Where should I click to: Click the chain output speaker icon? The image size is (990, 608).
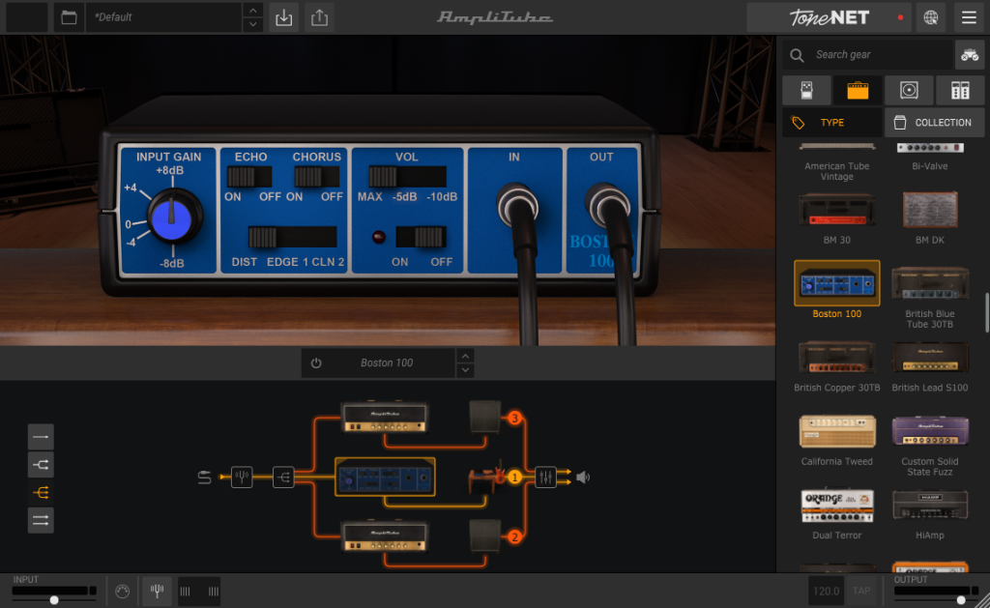pos(583,478)
